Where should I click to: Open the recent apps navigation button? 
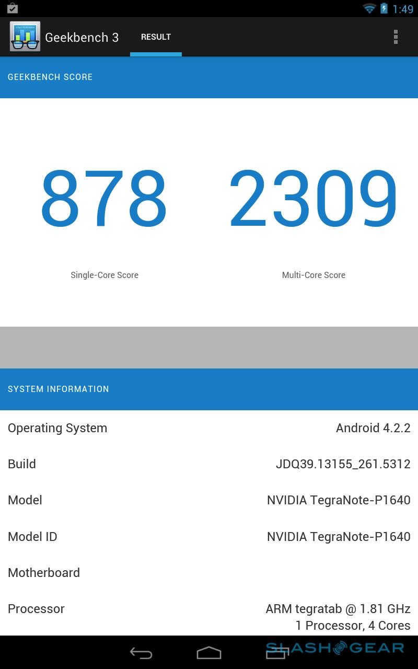[277, 653]
